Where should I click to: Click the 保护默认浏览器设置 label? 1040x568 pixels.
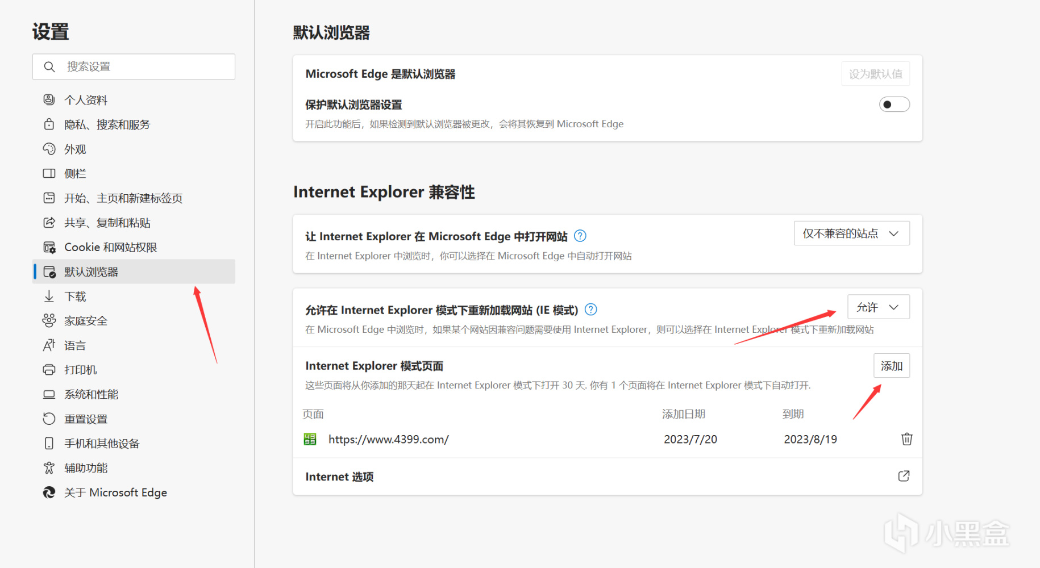click(x=353, y=105)
